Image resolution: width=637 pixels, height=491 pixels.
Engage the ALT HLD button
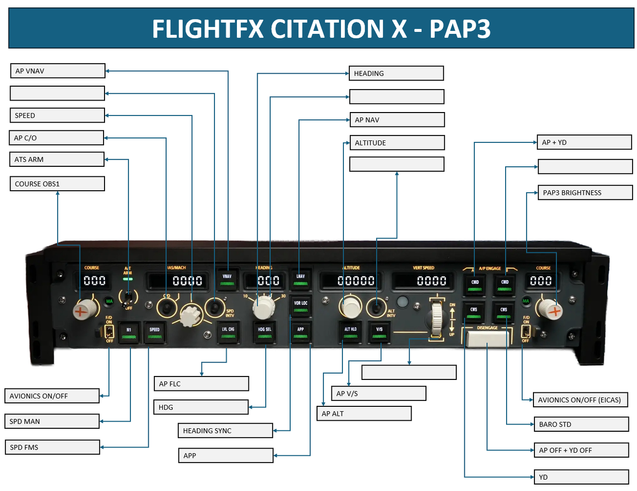[x=350, y=332]
